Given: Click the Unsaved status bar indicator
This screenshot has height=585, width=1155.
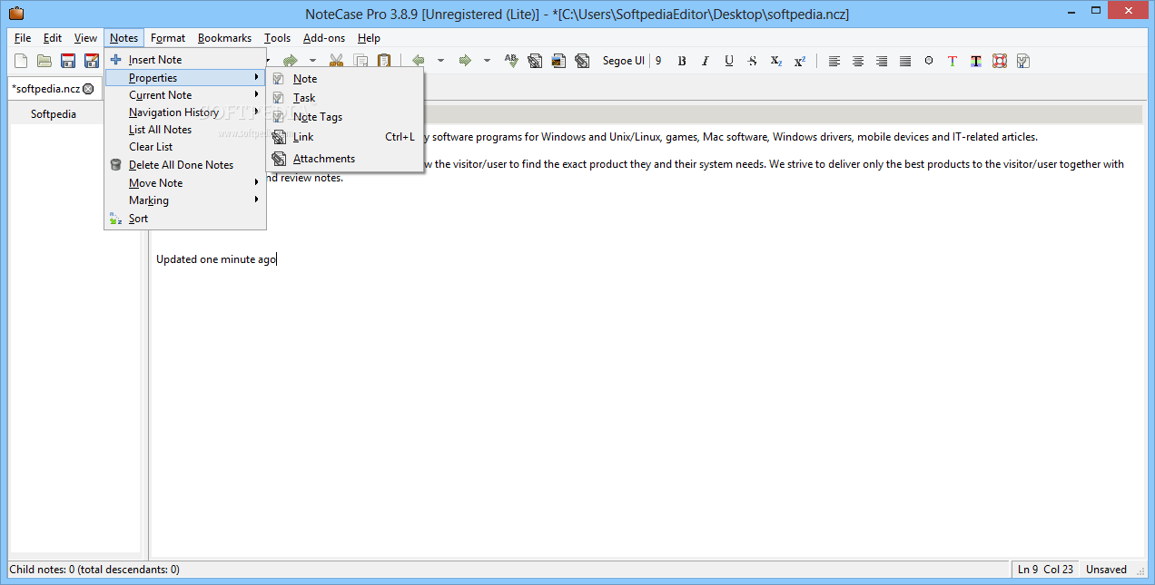Looking at the screenshot, I should [1106, 570].
